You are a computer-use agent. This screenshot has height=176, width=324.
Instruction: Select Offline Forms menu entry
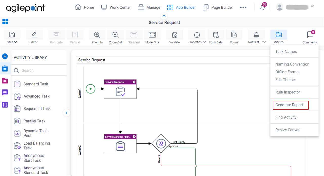point(287,72)
